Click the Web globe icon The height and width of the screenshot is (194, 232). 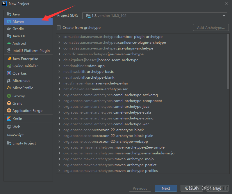(9, 127)
